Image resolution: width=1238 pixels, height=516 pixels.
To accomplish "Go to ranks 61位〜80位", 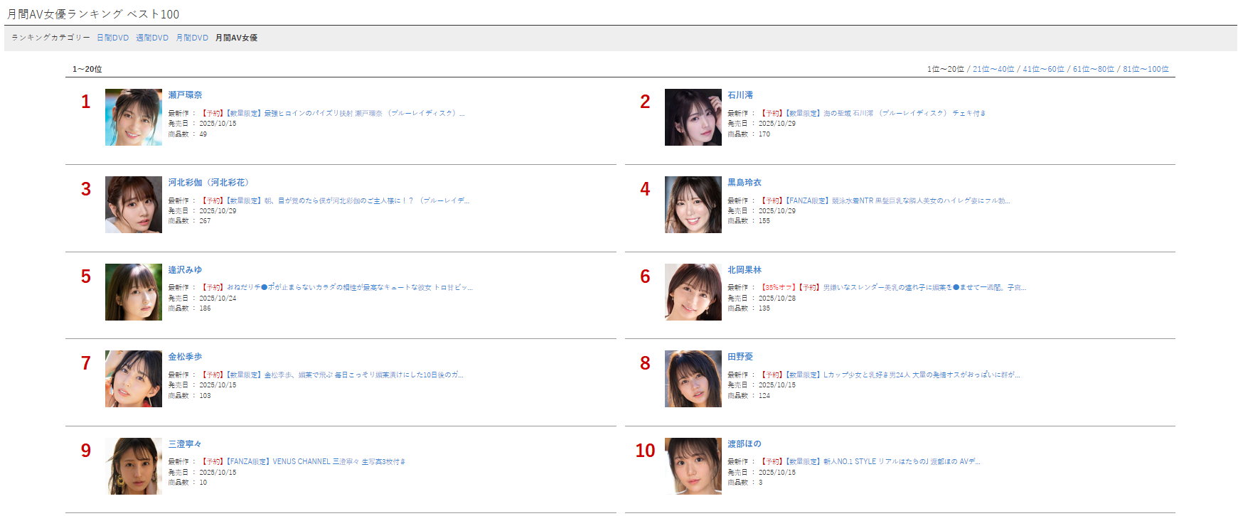I will 1094,69.
